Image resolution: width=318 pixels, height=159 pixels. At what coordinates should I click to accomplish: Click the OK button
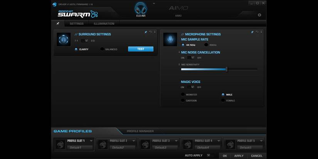[225, 156]
